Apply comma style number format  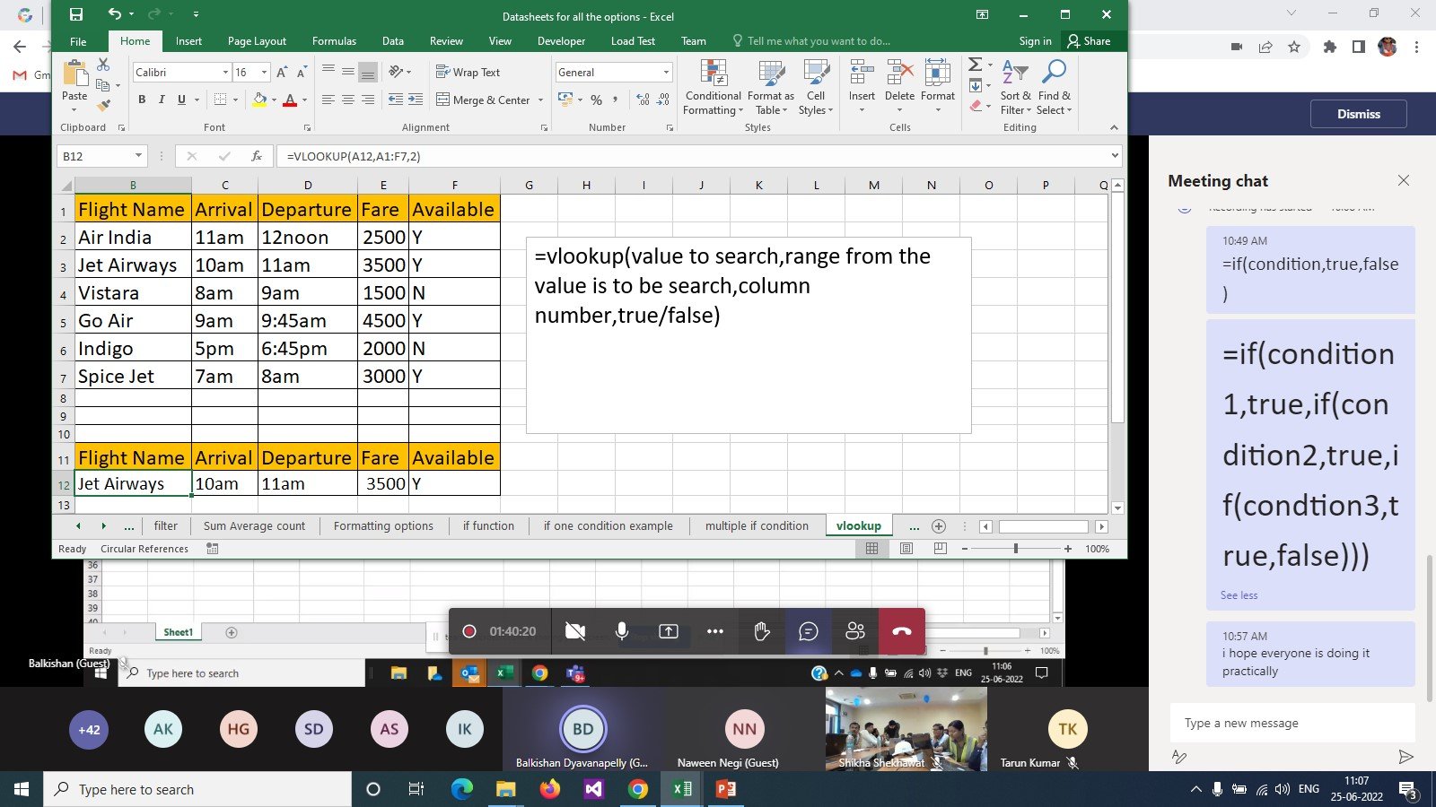(x=615, y=100)
